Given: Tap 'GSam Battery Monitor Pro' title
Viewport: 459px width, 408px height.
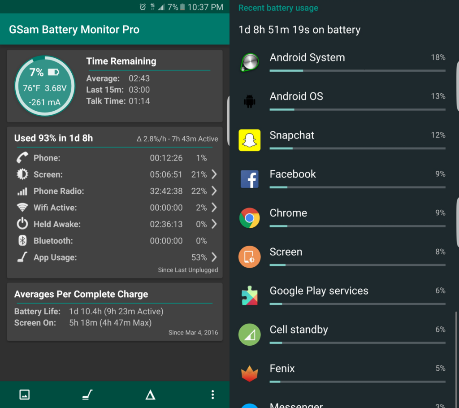Looking at the screenshot, I should coord(74,30).
